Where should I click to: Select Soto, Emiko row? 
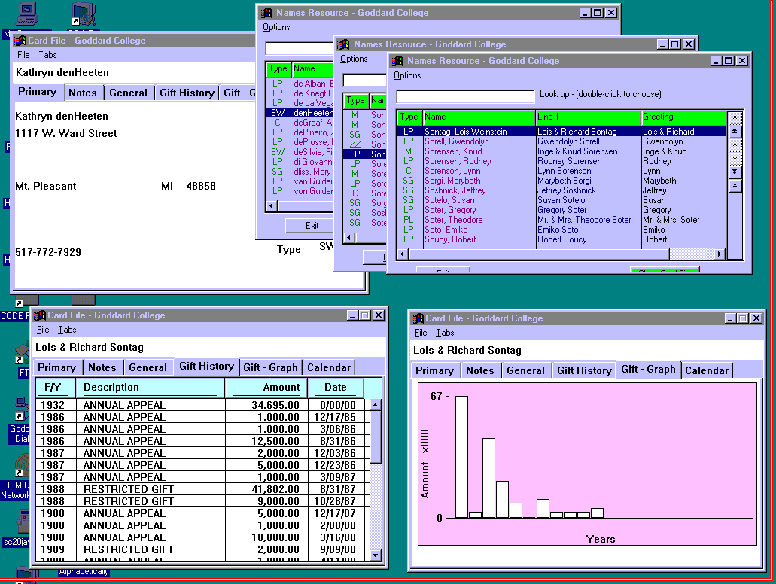point(561,229)
